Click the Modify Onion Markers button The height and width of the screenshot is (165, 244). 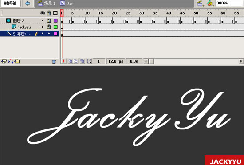(x=89, y=61)
